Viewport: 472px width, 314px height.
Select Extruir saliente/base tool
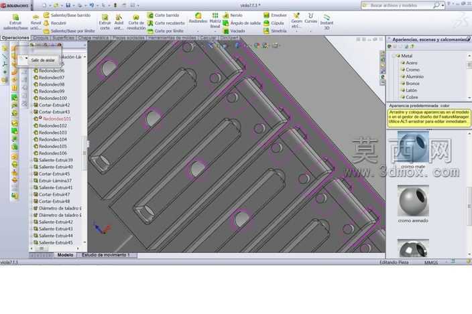pos(15,22)
